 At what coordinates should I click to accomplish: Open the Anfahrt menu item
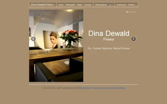131,5
